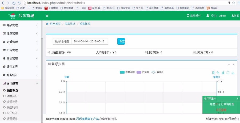Open the 天猫商城 bookmark
This screenshot has height=123, width=240.
tap(51, 8)
